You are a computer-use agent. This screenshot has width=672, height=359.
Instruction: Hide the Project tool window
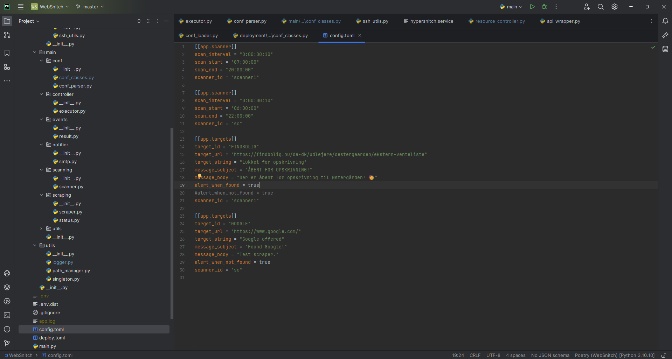click(166, 21)
